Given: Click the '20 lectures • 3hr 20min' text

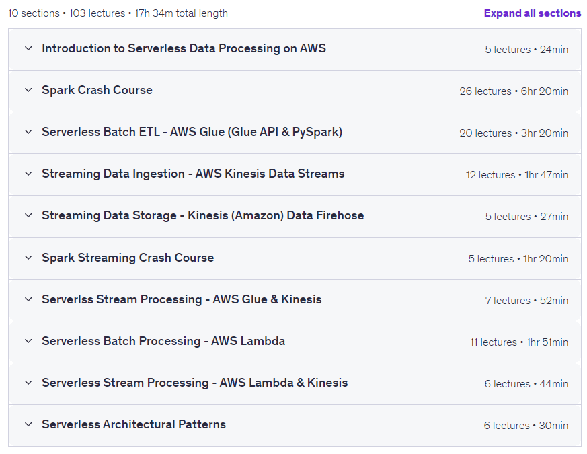Looking at the screenshot, I should 514,133.
